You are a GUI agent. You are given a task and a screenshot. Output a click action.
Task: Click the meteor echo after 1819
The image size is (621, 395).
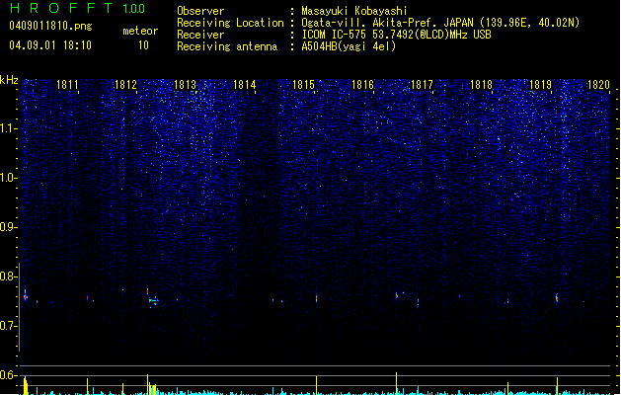coord(557,297)
